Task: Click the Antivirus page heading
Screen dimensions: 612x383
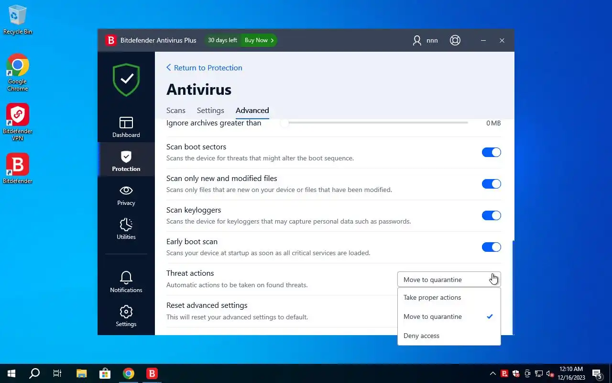Action: pyautogui.click(x=199, y=90)
